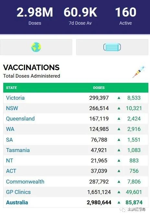The width and height of the screenshot is (150, 216).
Task: Open the Tasmania link
Action: [x=18, y=150]
